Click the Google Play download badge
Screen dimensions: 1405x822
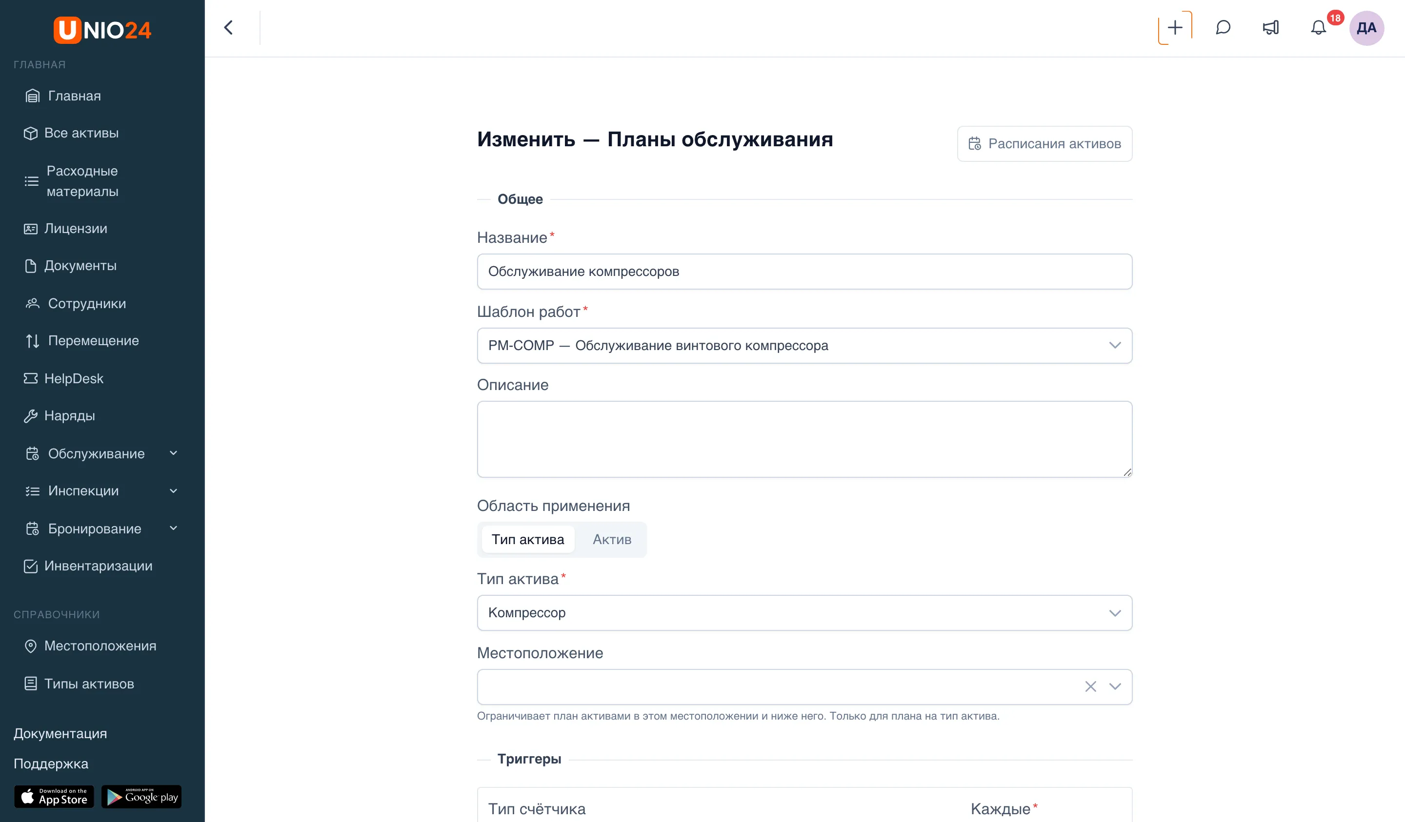click(141, 797)
